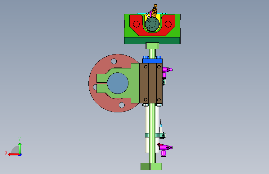
Task: Pick the bottom-right screw hole on brown block
Action: click(159, 99)
